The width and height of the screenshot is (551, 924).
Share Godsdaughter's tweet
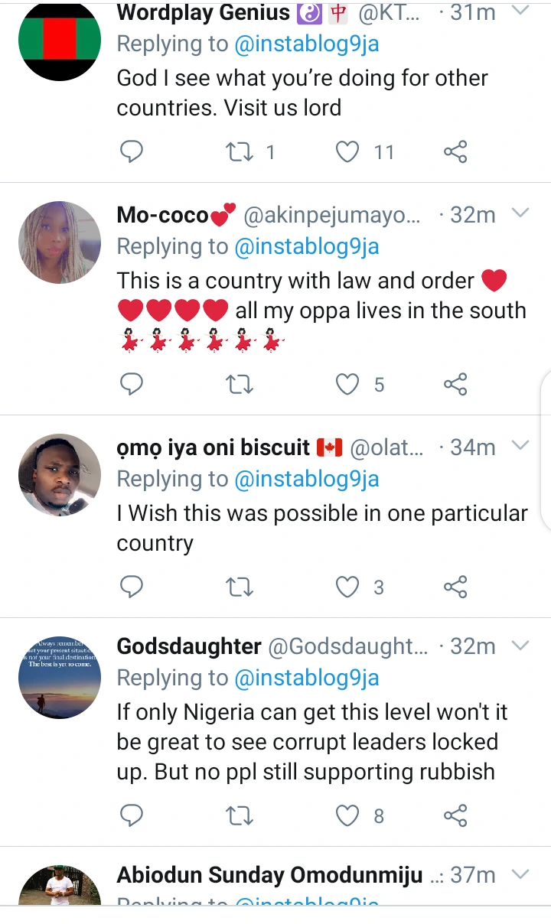click(455, 815)
